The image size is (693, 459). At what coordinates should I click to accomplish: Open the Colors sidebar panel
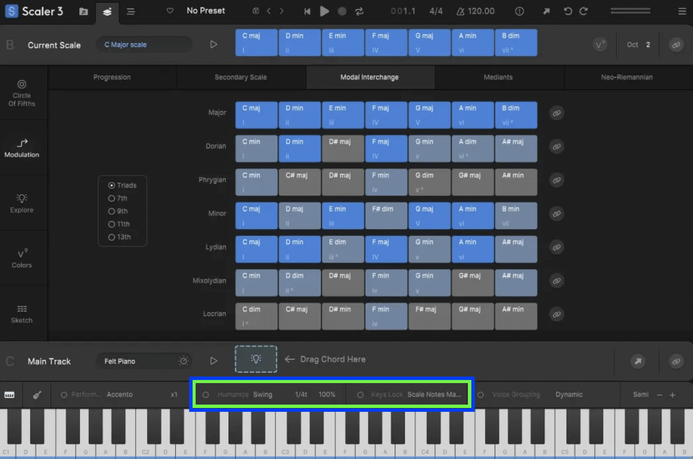point(22,259)
